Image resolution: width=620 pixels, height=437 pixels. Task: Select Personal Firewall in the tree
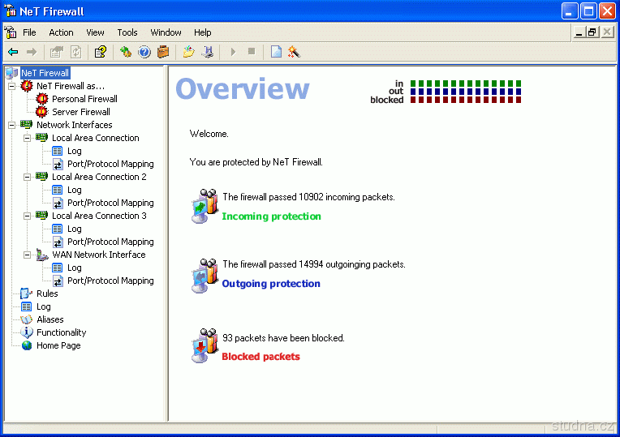point(84,99)
